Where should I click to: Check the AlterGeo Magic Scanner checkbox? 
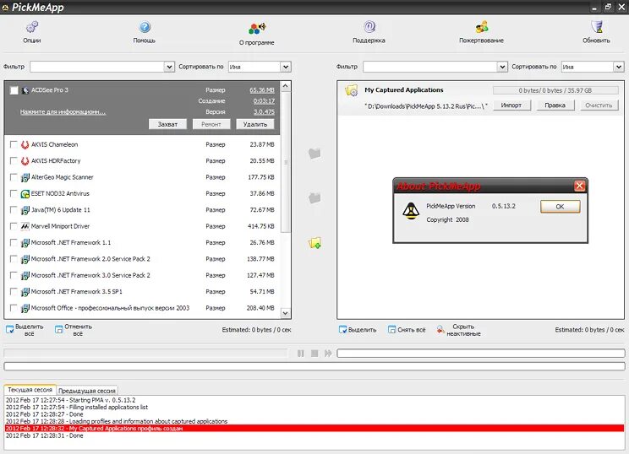point(14,177)
